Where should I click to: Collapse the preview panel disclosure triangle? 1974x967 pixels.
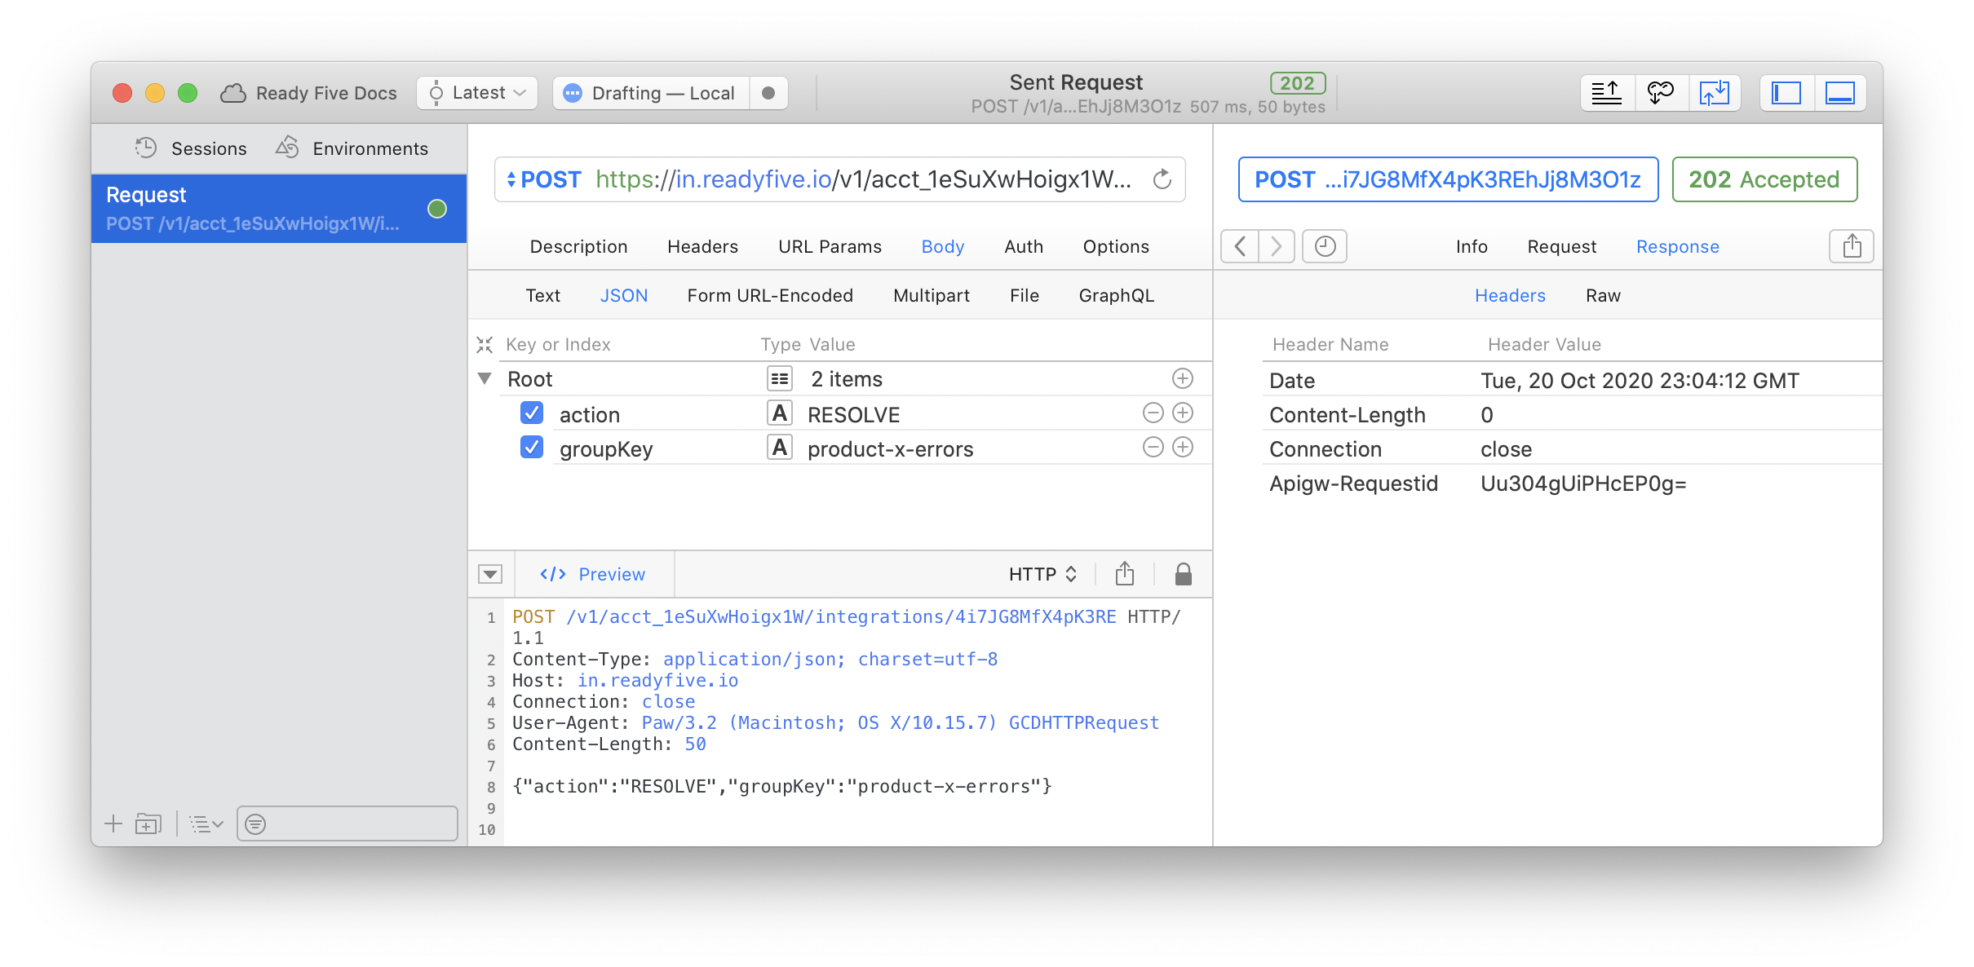490,574
